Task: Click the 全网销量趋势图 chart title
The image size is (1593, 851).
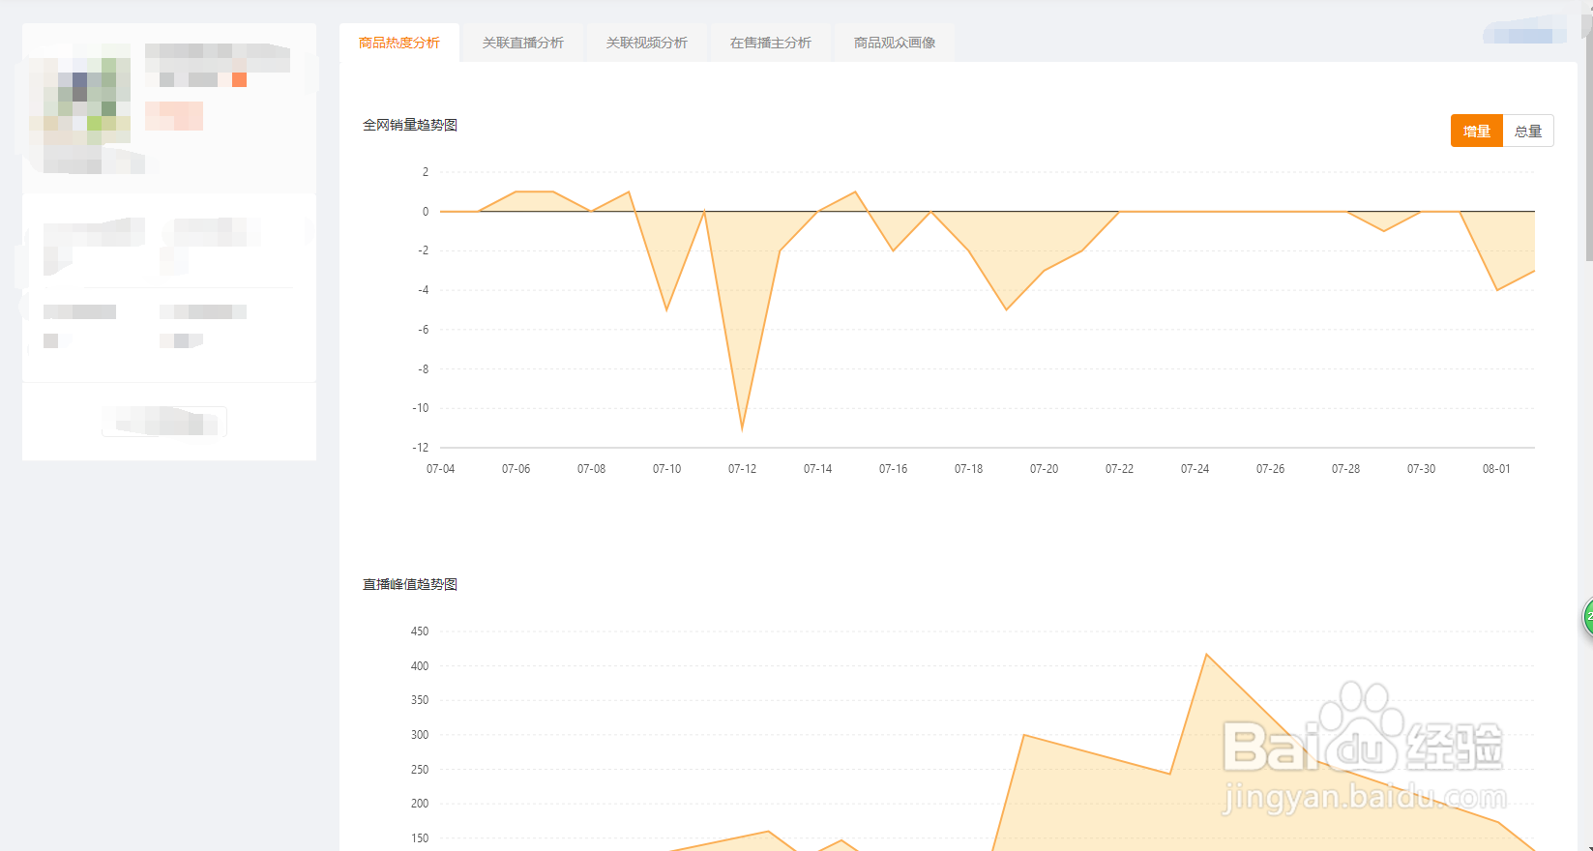Action: [410, 125]
